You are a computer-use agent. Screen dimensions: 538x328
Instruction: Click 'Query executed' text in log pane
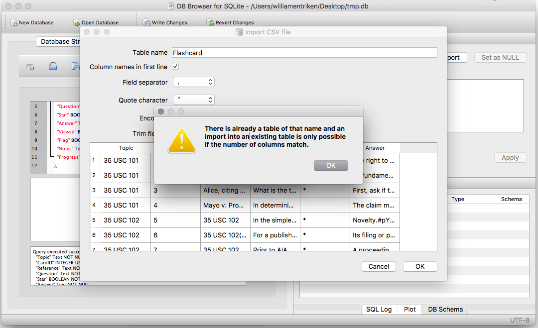coord(56,251)
